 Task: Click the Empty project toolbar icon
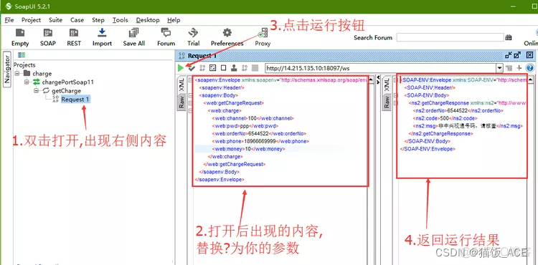point(20,33)
